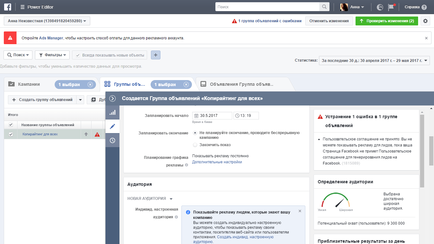434x244 pixels.
Task: Open the Power Editor hamburger menu
Action: coord(22,7)
